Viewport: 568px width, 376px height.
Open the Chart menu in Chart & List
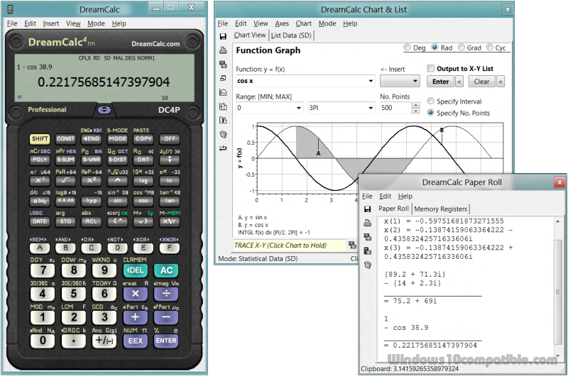tap(304, 23)
